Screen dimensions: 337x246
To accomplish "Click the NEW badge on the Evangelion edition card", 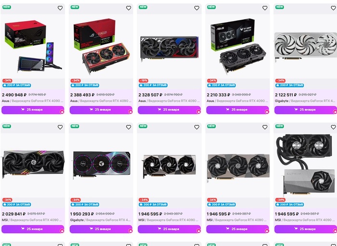I will [x=75, y=7].
